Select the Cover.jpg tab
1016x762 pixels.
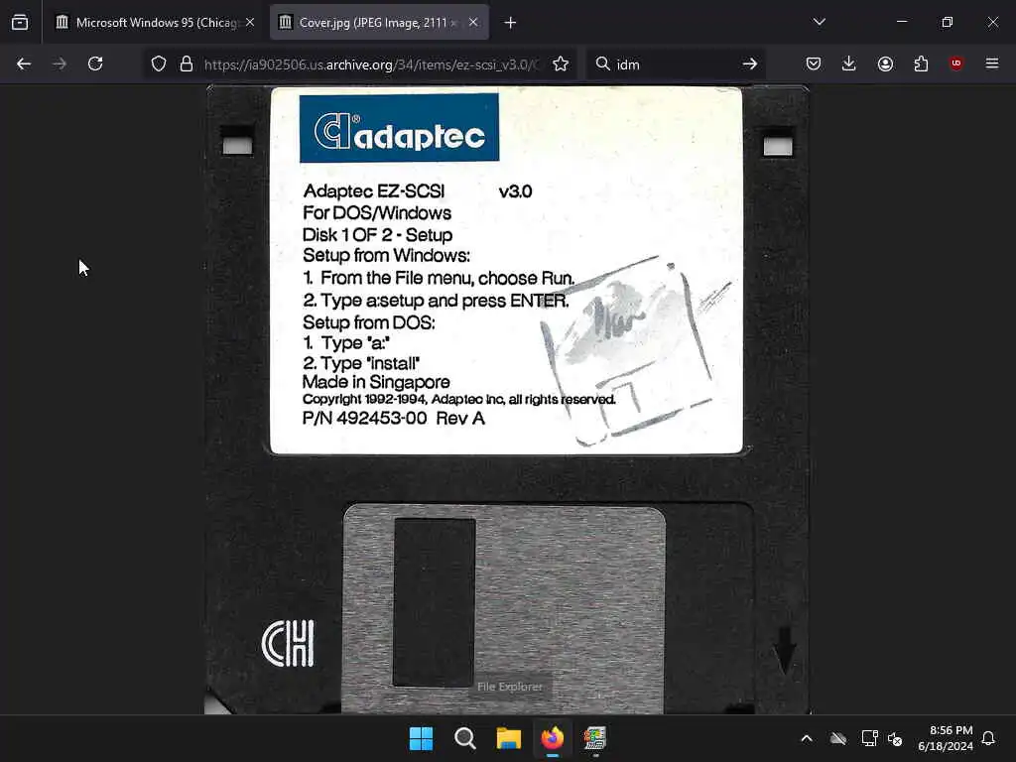380,23
